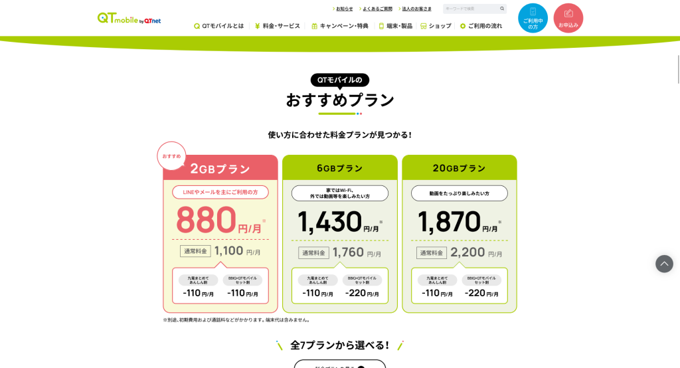Click the page vertical scrollbar thumb
The height and width of the screenshot is (368, 680).
[x=678, y=69]
